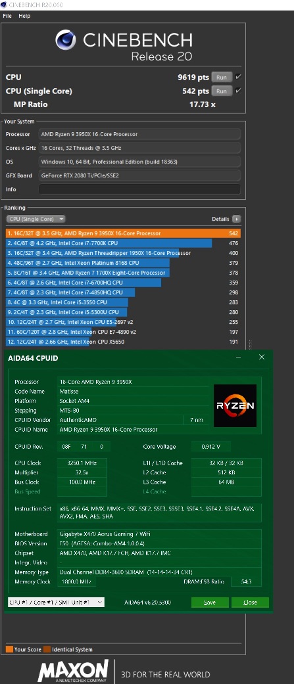
Task: Click the 542 pts single core score
Action: point(195,91)
